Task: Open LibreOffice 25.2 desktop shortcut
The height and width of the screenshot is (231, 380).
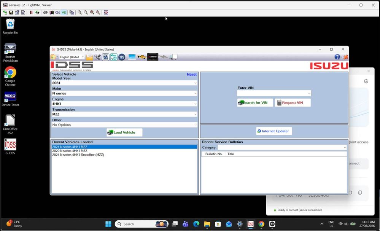Action: point(10,124)
